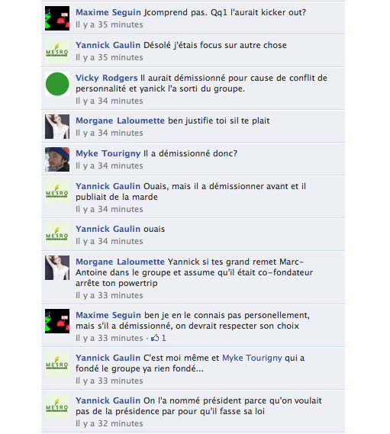Click the thumbs-up like icon on Maxime's comment
390x434 pixels.
click(x=155, y=338)
